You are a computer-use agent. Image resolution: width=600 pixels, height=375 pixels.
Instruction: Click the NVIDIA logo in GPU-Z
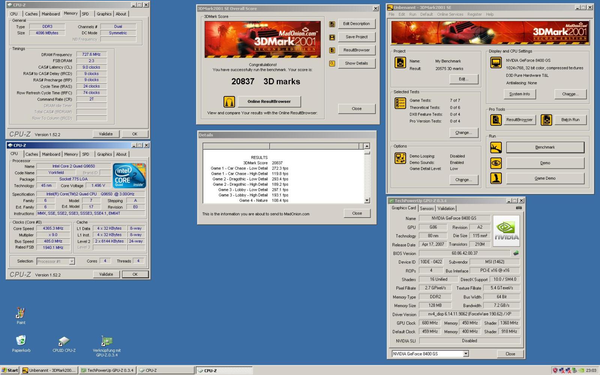(x=506, y=231)
